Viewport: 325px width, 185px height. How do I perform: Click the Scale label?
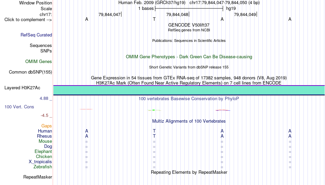tap(47, 9)
